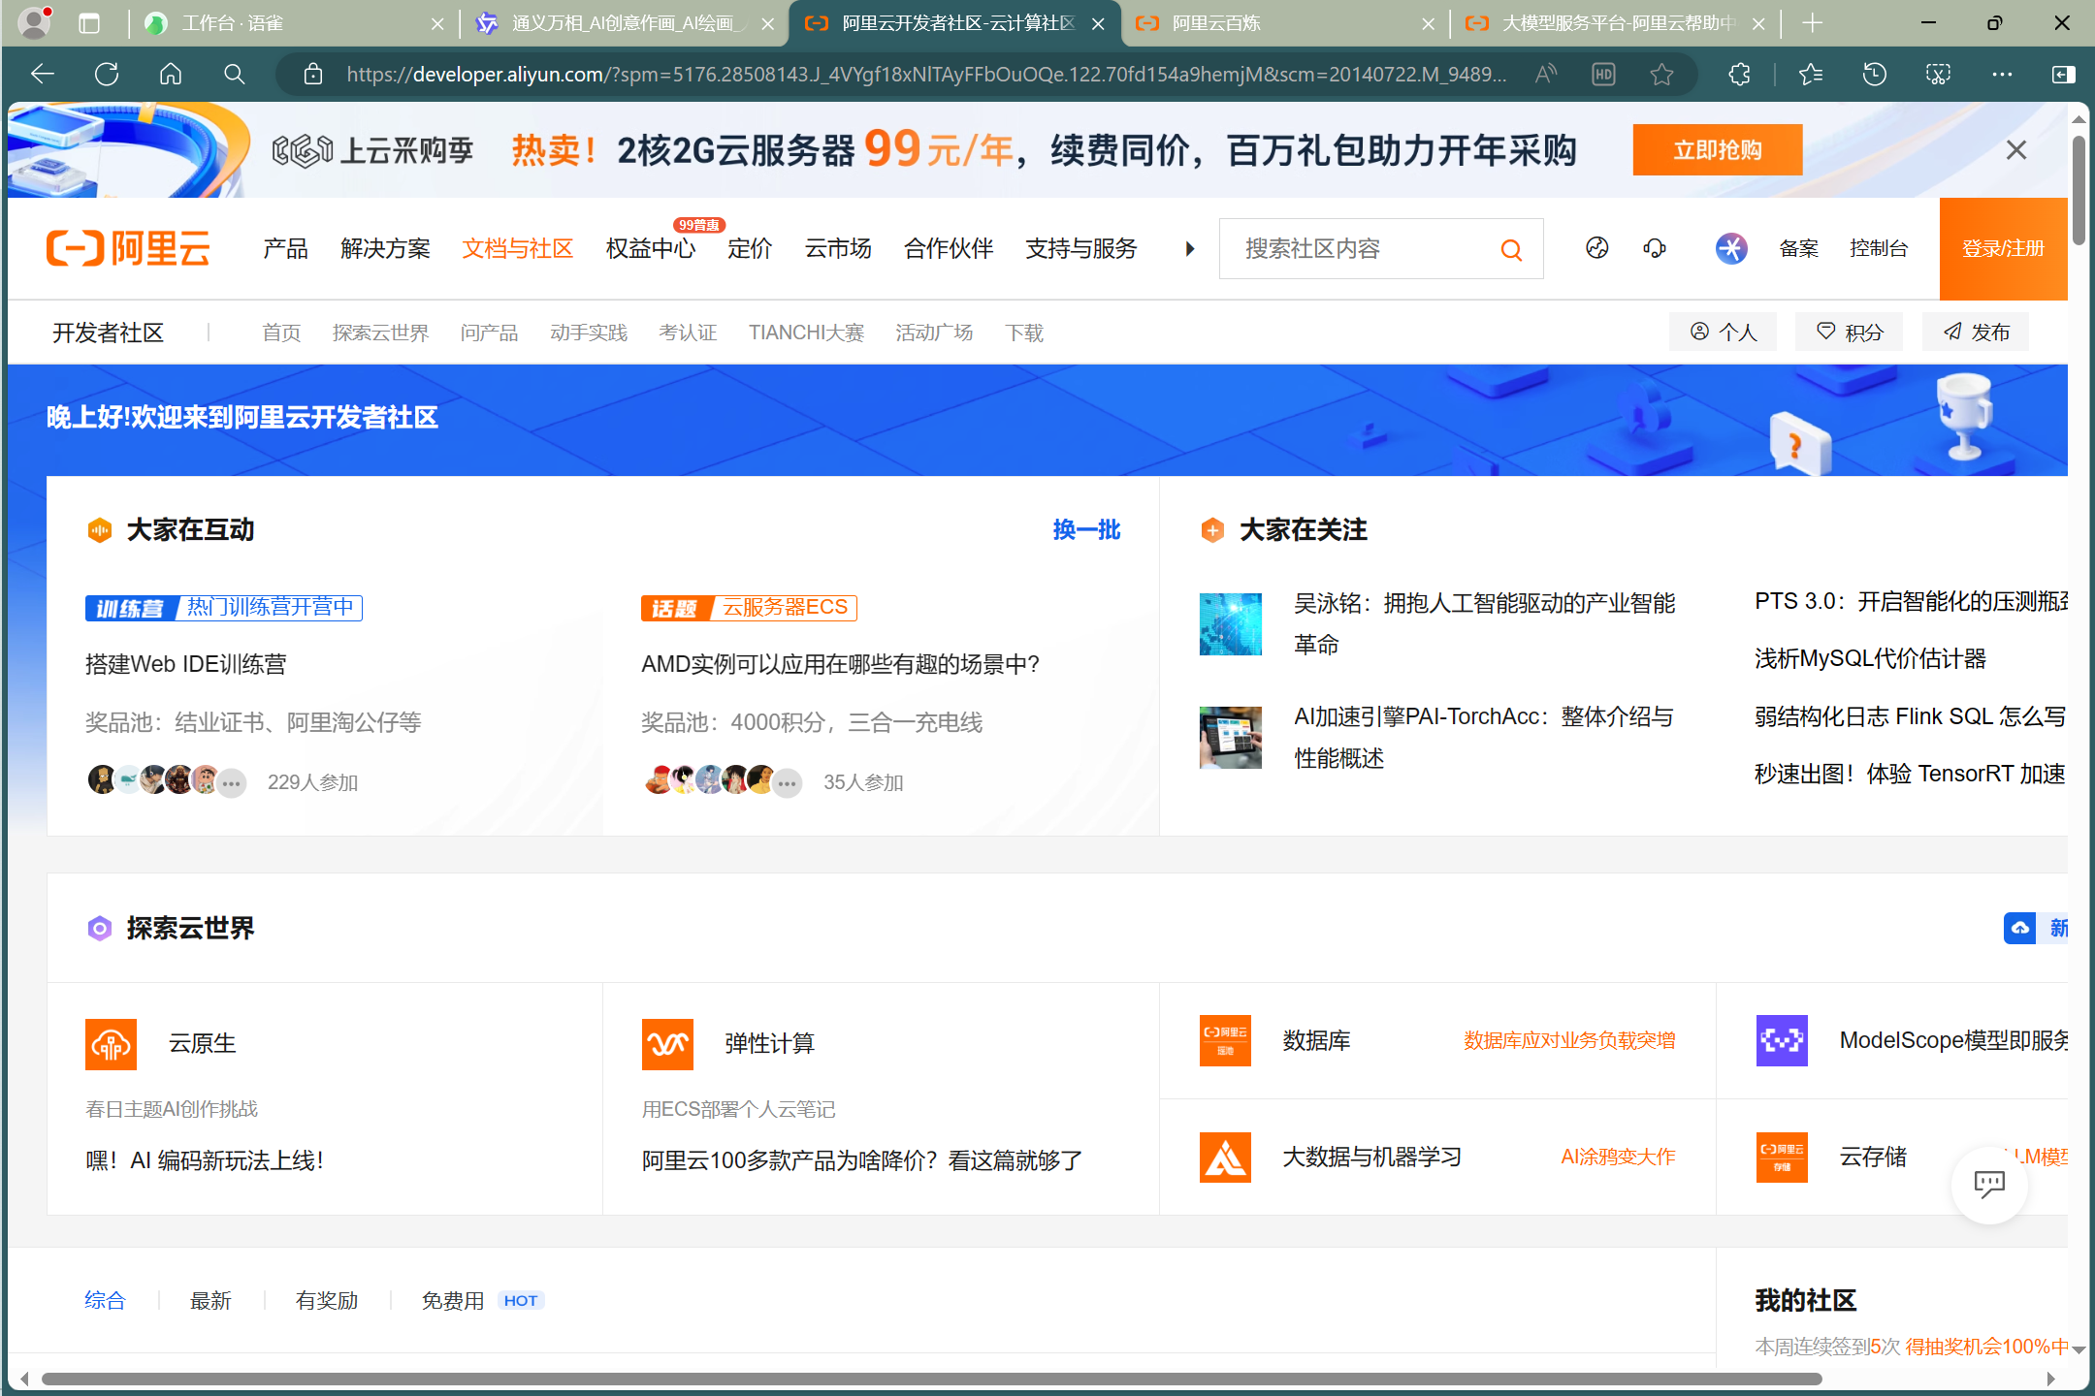Viewport: 2095px width, 1396px height.
Task: Select the 免费用 feed tab
Action: coord(453,1300)
